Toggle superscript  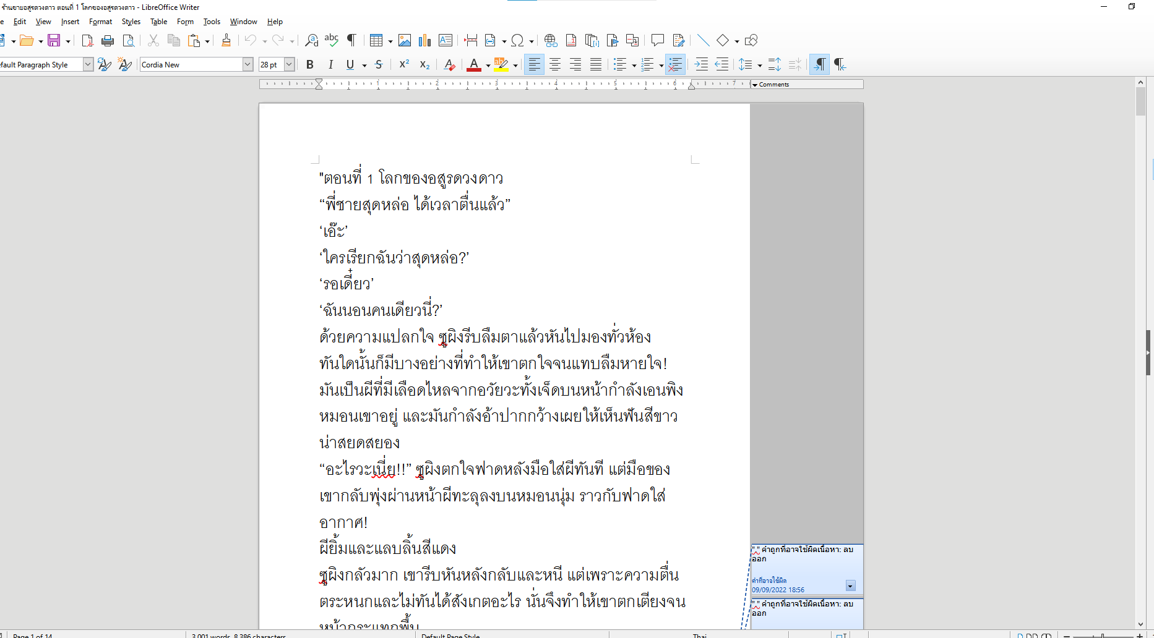click(x=404, y=65)
